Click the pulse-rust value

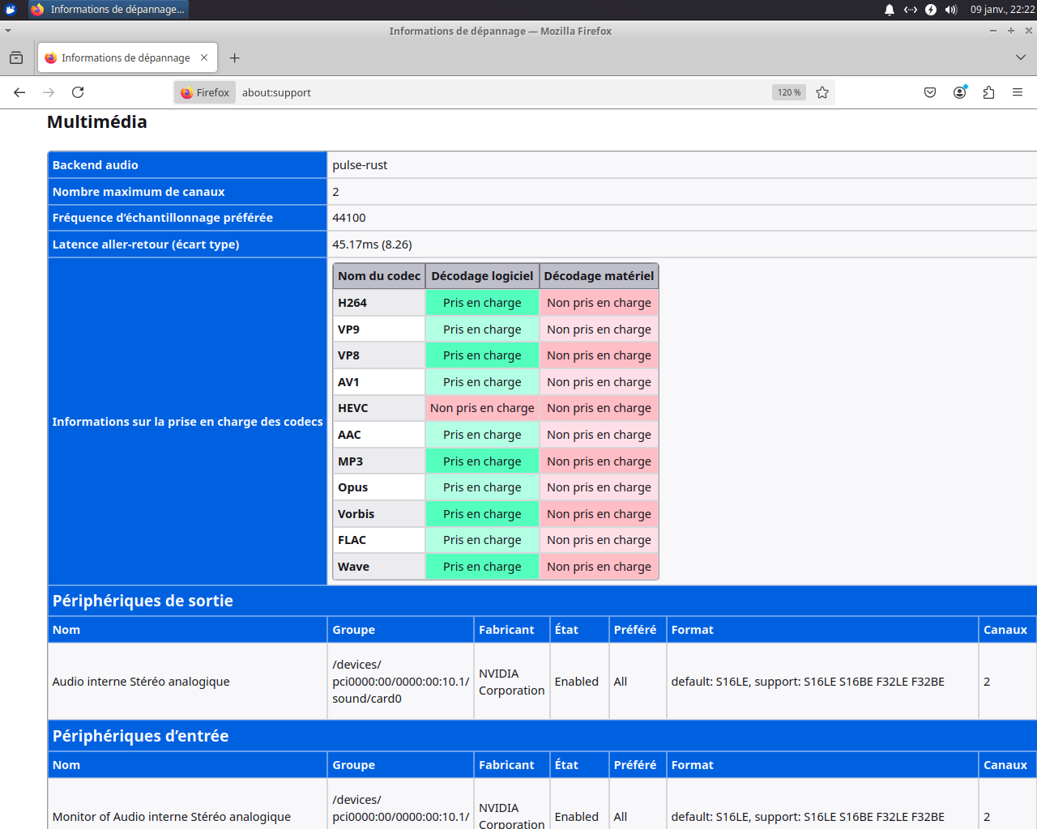pos(360,165)
